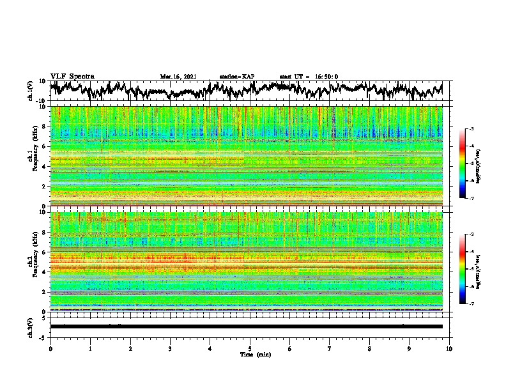Viewport: 506px width, 391px height.
Task: Click the "8" tick on ch.1 frequency axis
Action: point(44,126)
